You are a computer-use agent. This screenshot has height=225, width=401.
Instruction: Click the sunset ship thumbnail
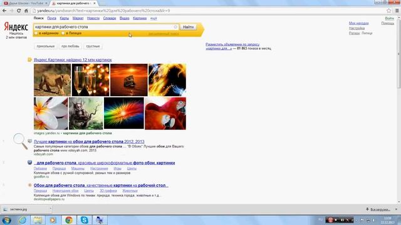129,80
